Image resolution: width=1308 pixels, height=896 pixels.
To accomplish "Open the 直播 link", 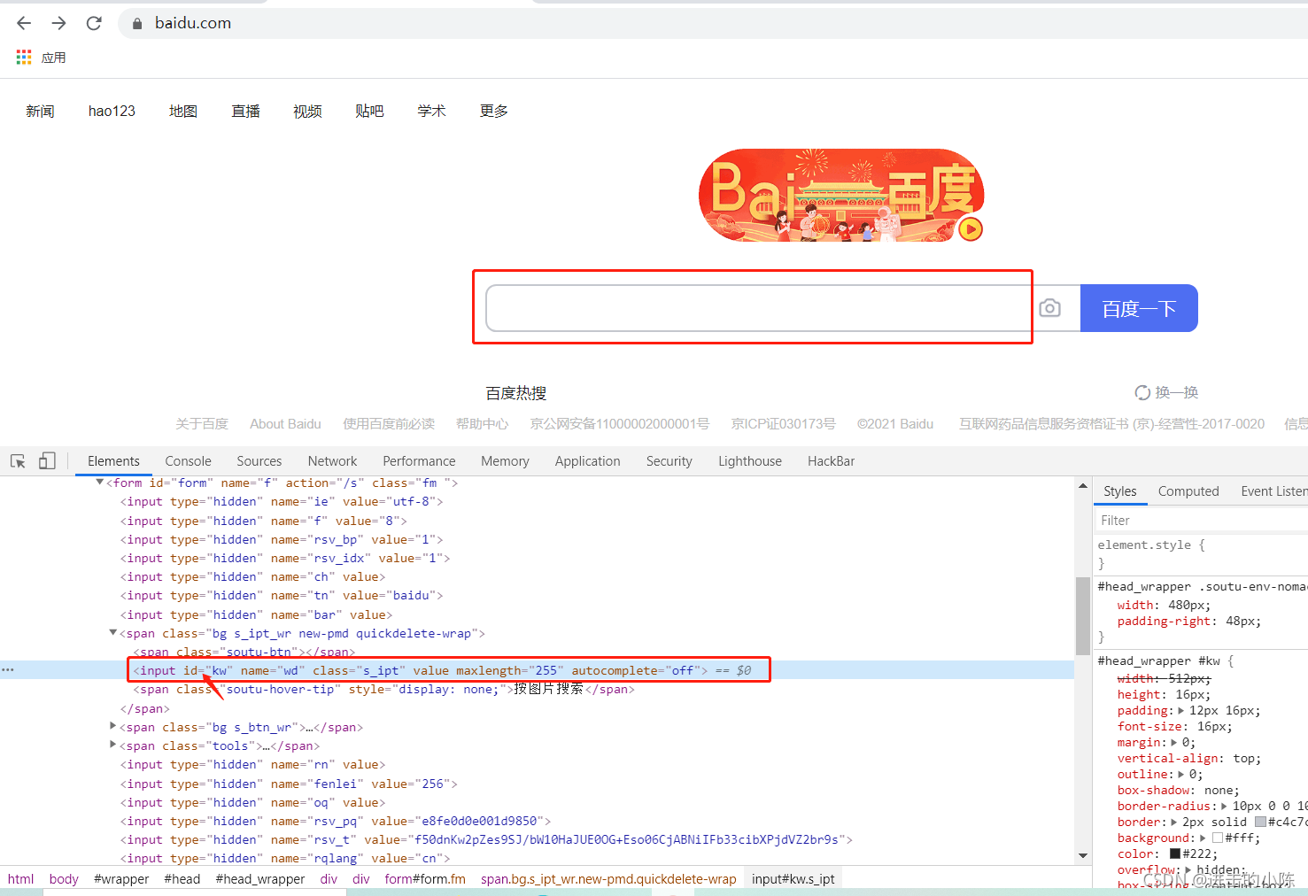I will click(x=245, y=111).
